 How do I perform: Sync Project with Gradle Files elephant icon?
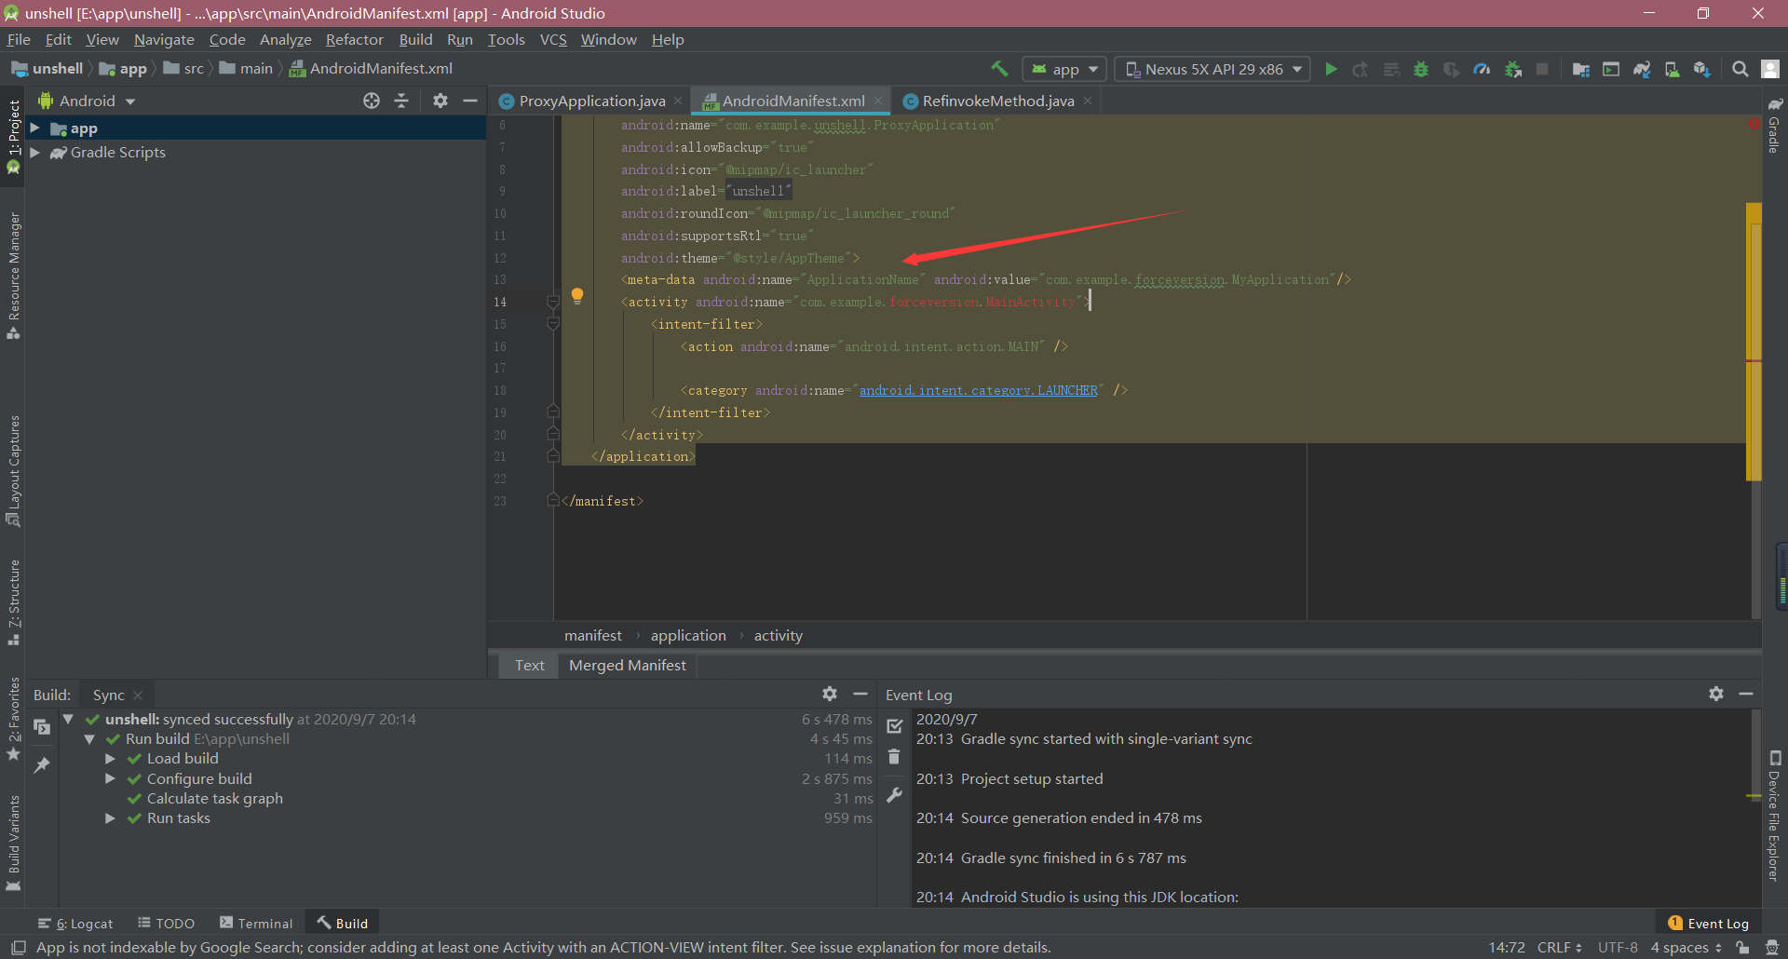pyautogui.click(x=1642, y=69)
